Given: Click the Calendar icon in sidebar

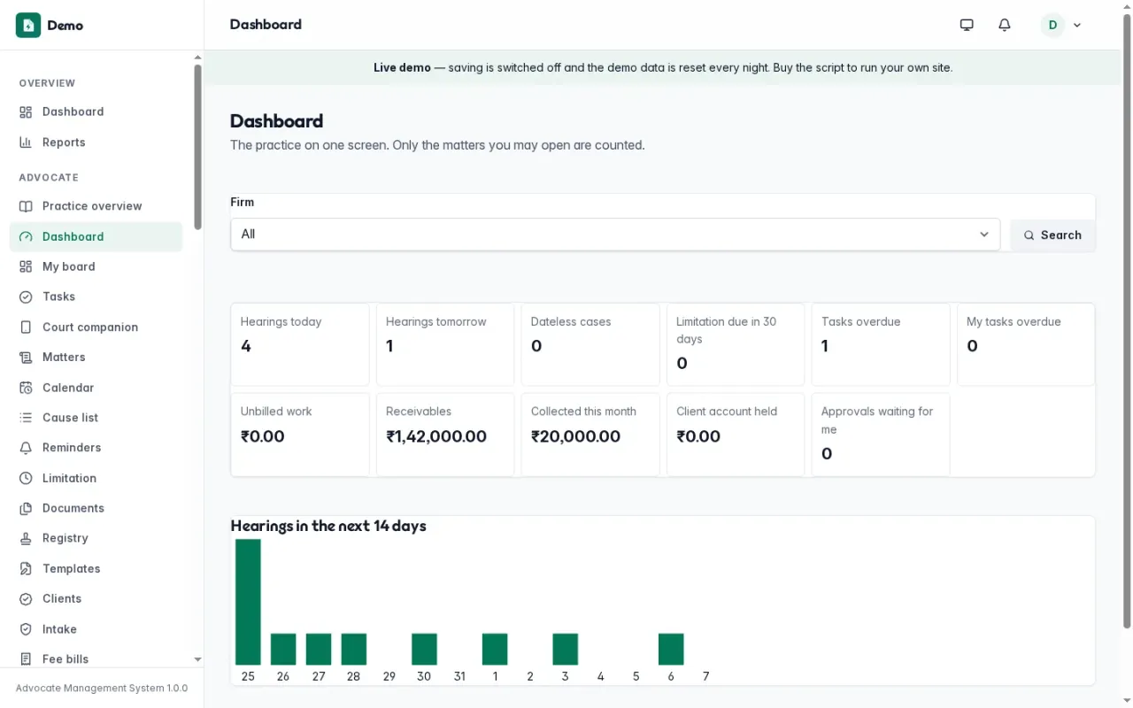Looking at the screenshot, I should (26, 388).
